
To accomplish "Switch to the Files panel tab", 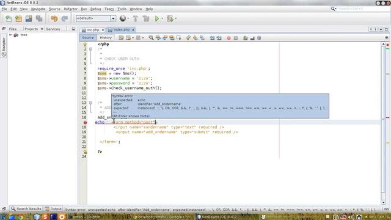I will 13,29.
